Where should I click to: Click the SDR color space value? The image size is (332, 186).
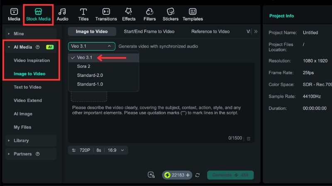tap(317, 85)
